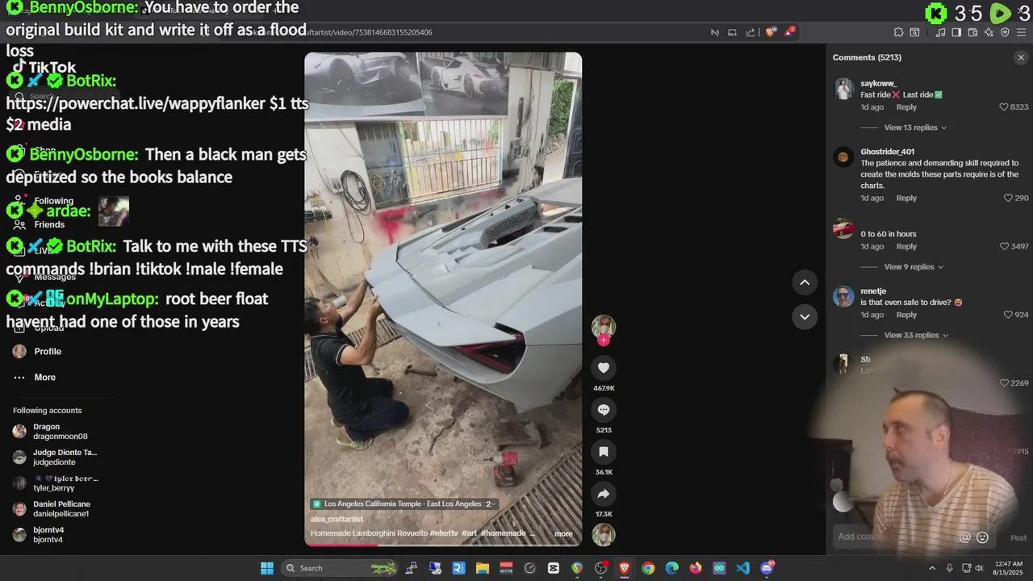Viewport: 1033px width, 581px height.
Task: Reply to the '0 to 60 in hours' comment
Action: point(906,246)
